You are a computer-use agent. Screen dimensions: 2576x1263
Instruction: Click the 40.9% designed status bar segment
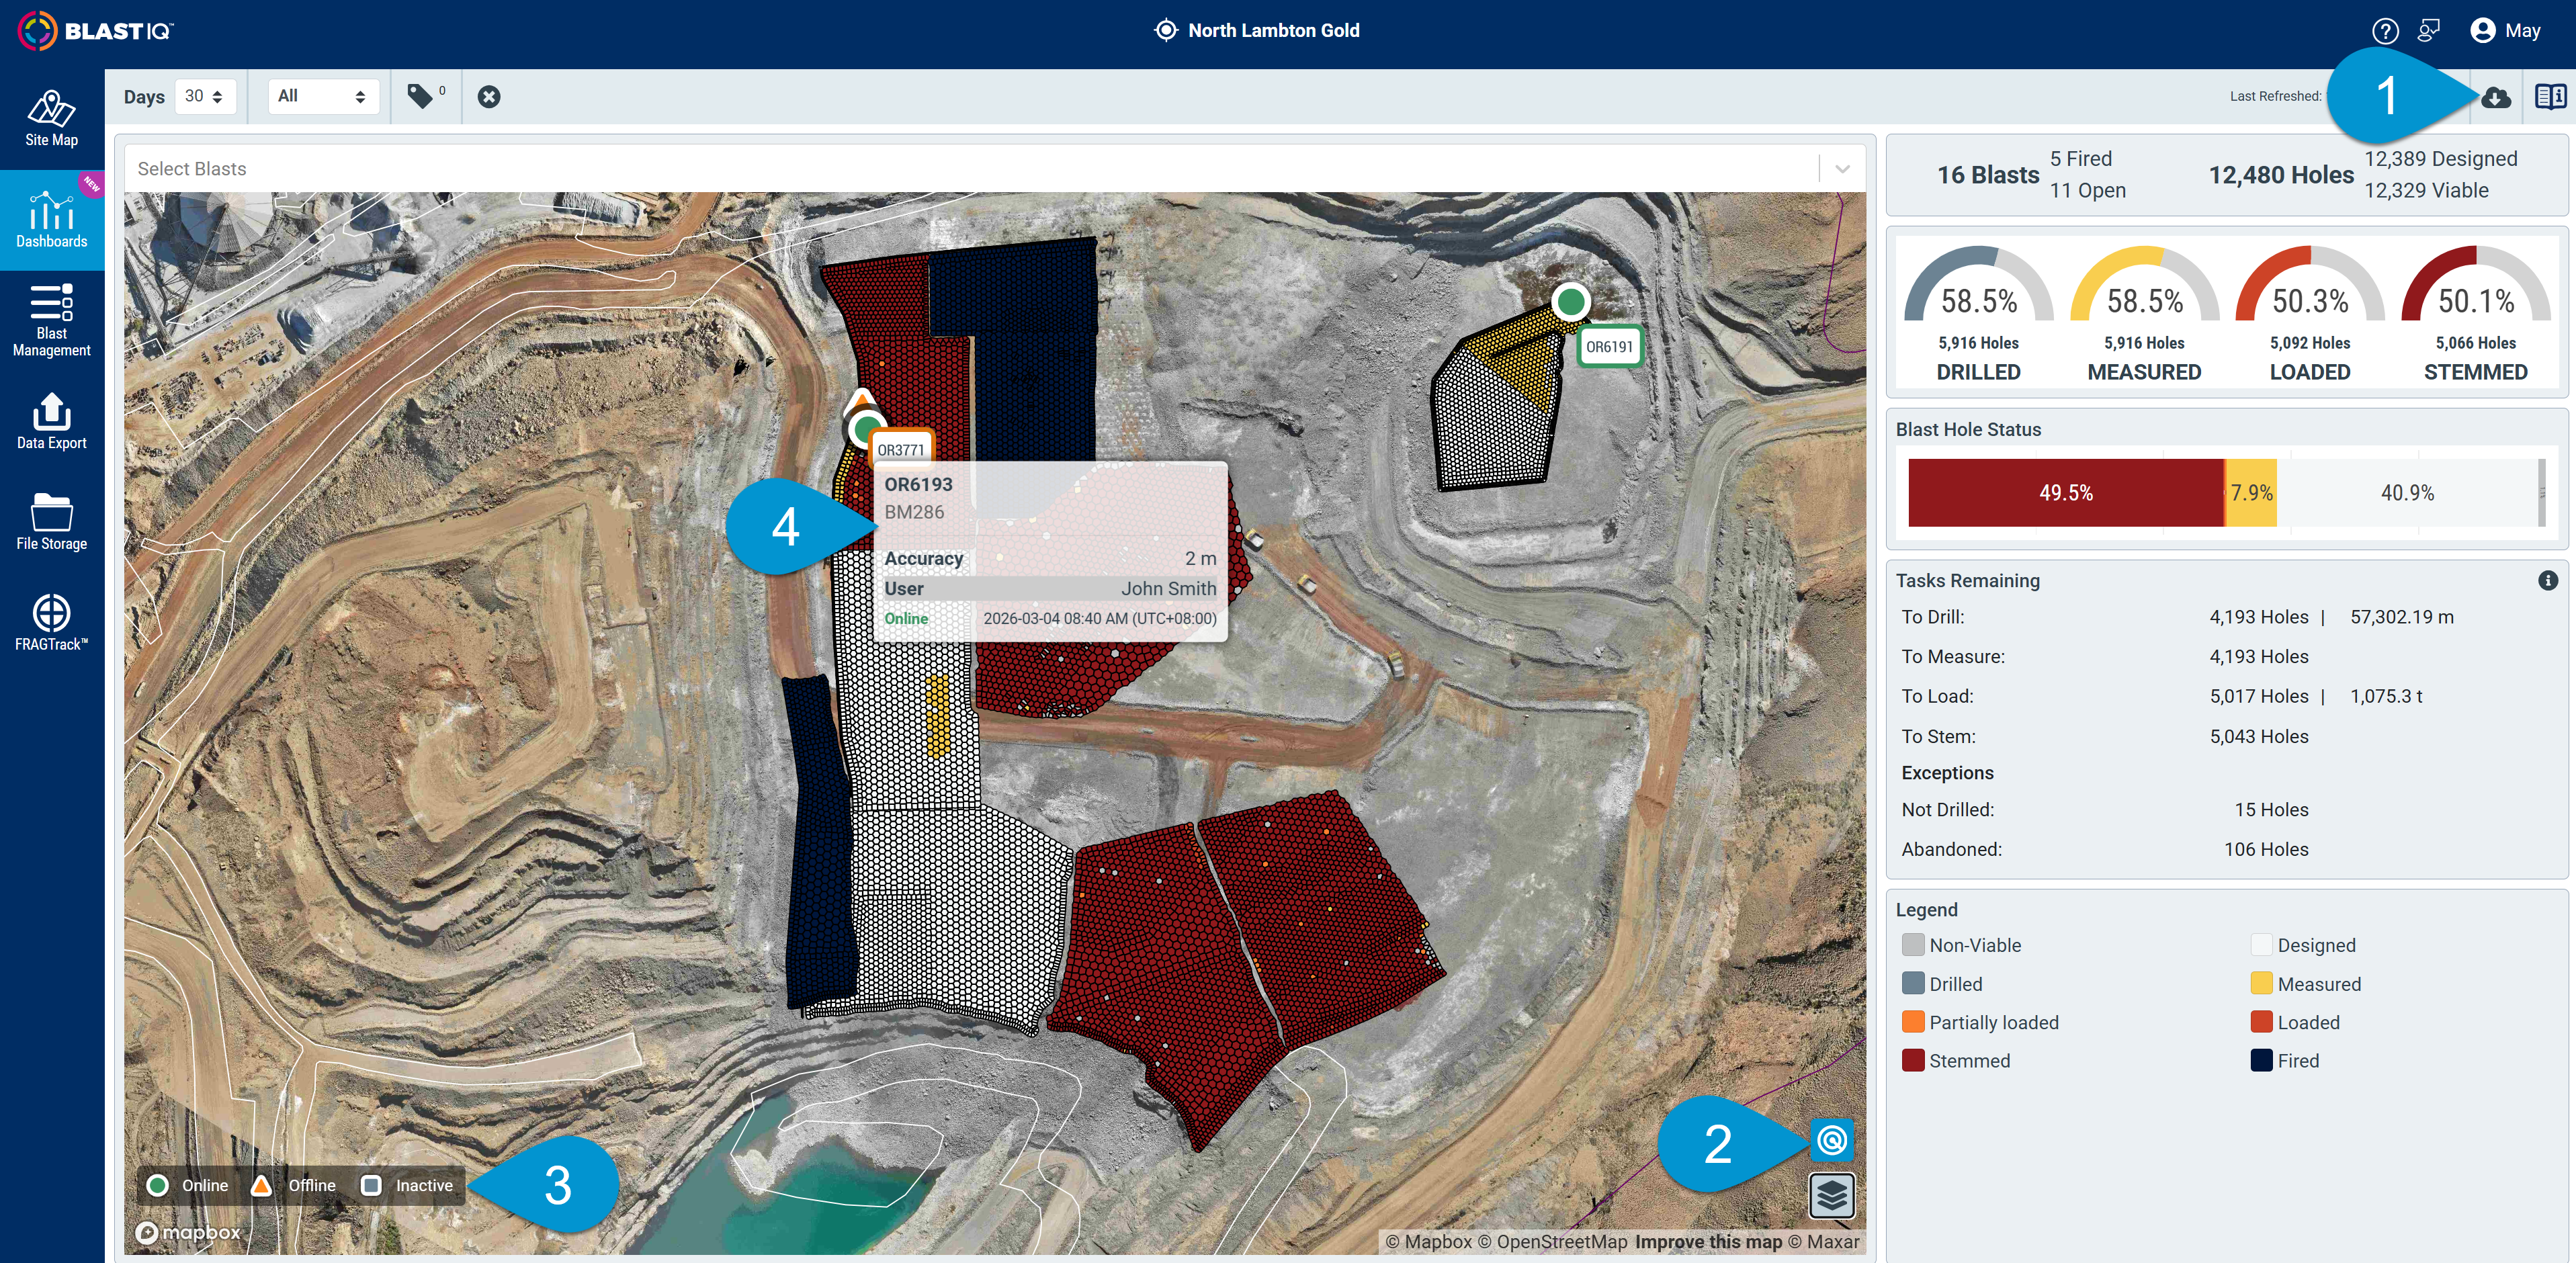(x=2407, y=492)
